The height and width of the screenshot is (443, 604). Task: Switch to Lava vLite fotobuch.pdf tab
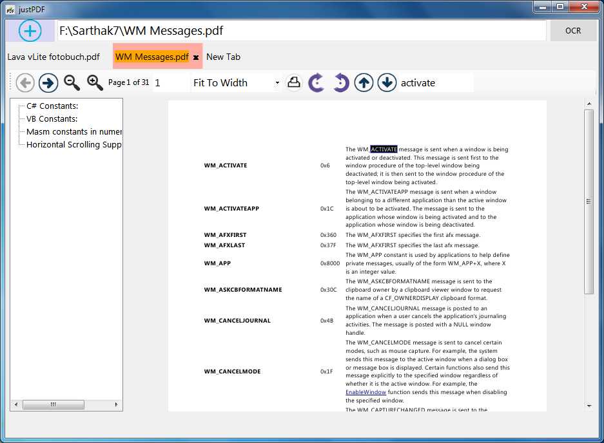54,57
